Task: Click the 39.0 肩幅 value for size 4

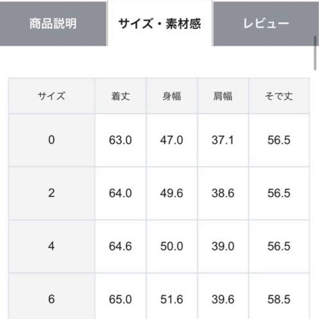Action: click(x=223, y=245)
